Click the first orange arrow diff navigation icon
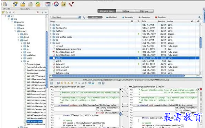The height and width of the screenshot is (128, 205). coord(62,83)
